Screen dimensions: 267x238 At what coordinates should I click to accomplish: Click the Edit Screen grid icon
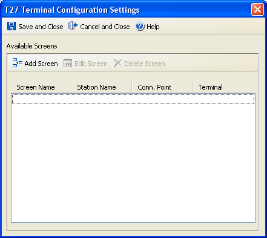pyautogui.click(x=68, y=63)
